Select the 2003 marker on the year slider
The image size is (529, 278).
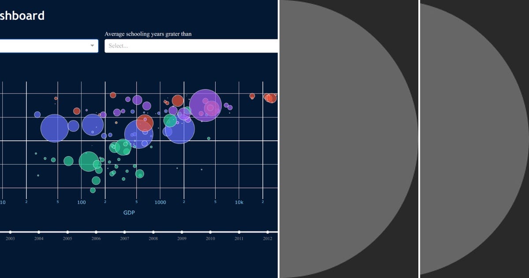10,231
